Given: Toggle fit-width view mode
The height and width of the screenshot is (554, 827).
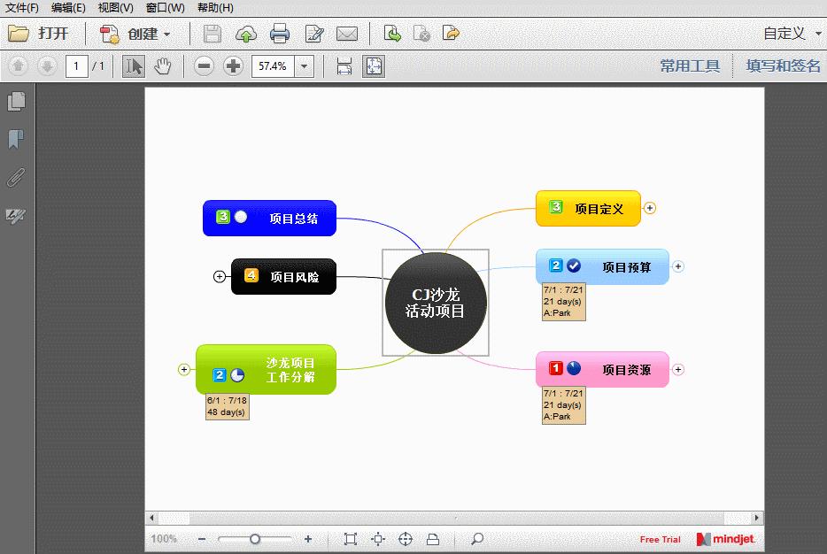Looking at the screenshot, I should point(344,65).
